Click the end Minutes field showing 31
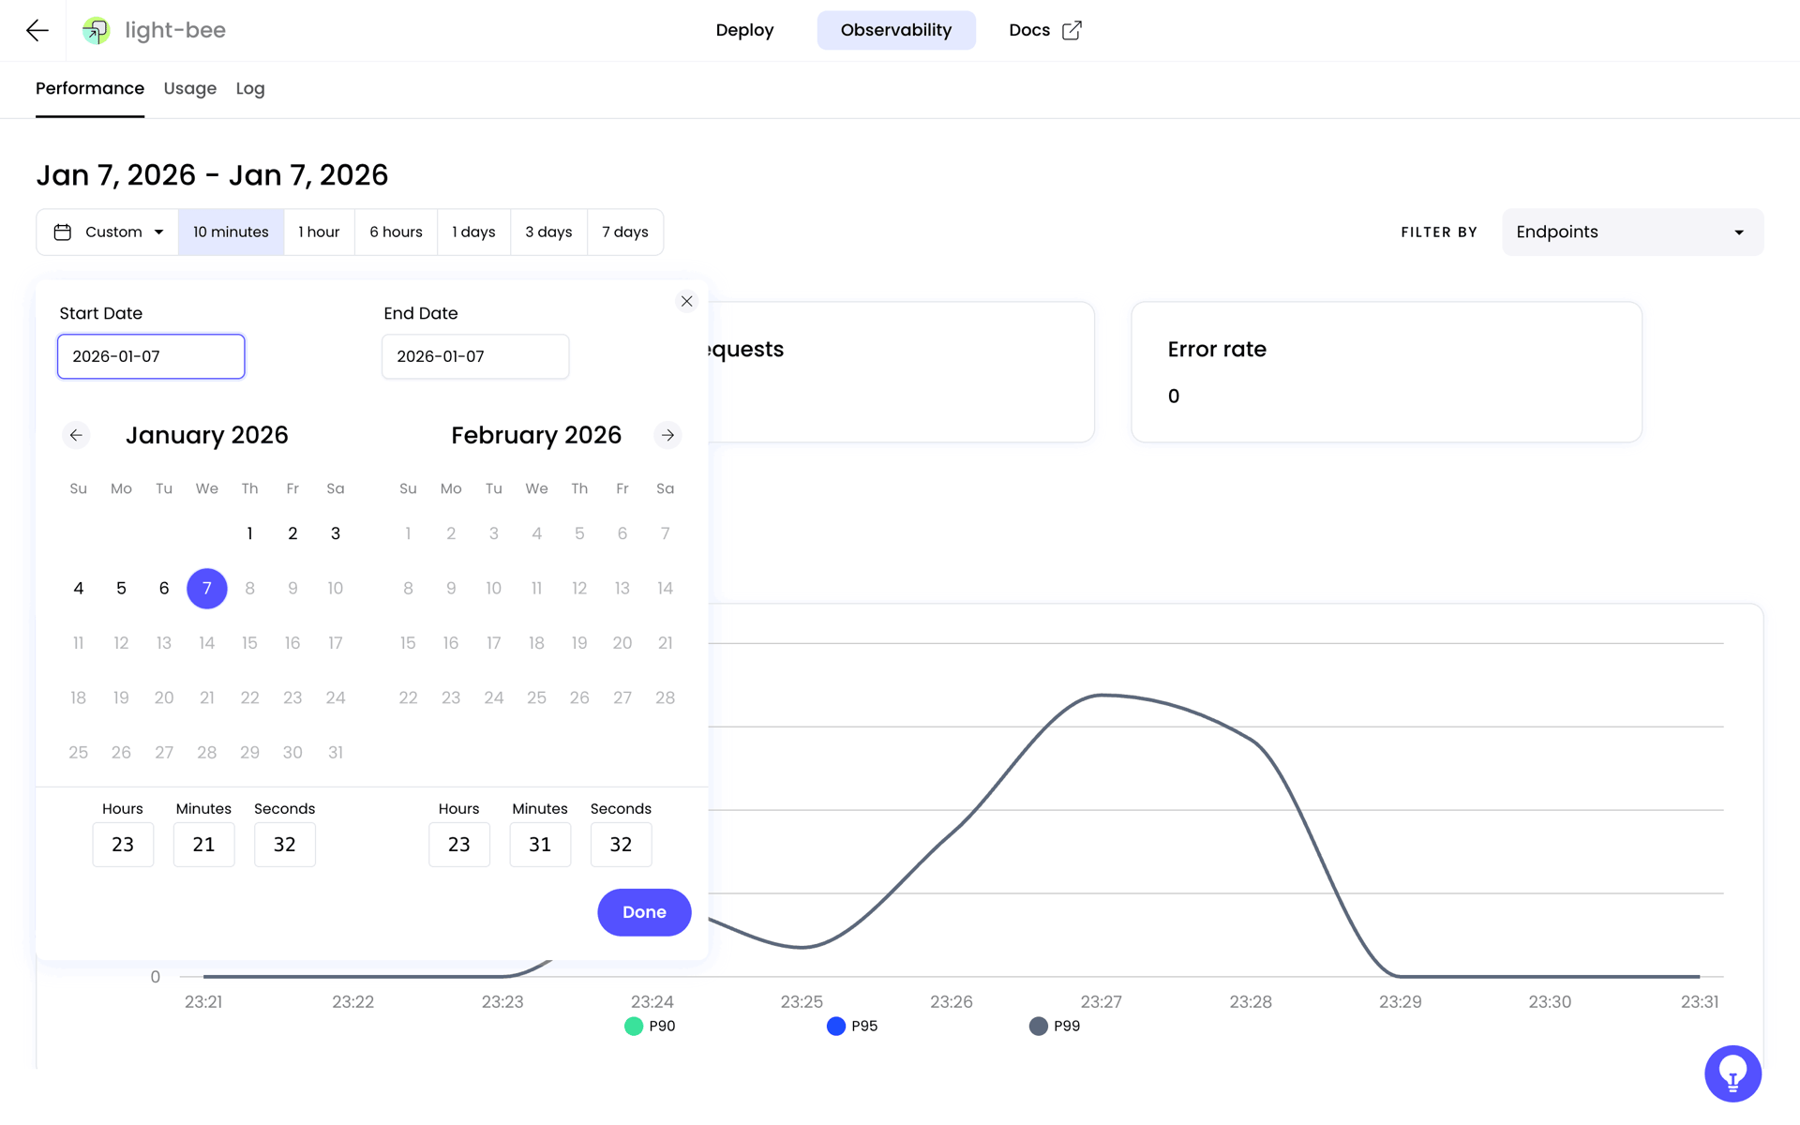 [540, 845]
